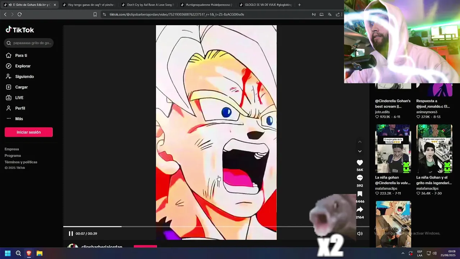460x259 pixels.
Task: Expand the Más menu
Action: pyautogui.click(x=14, y=119)
